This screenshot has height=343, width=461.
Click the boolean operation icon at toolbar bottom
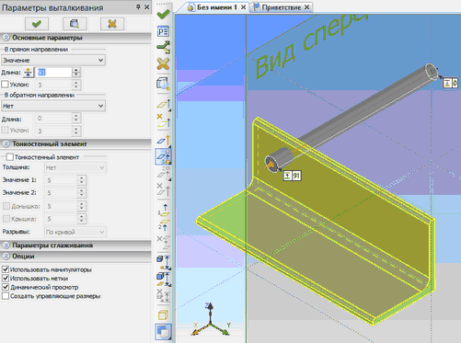(x=163, y=332)
